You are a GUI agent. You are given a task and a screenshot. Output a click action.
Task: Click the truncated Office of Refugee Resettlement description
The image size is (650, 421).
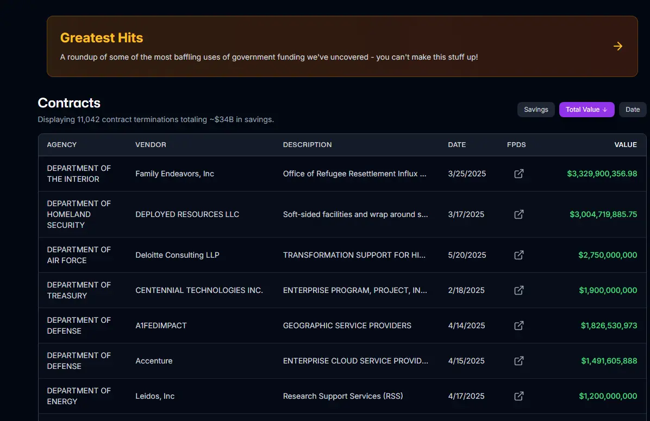[x=354, y=174]
